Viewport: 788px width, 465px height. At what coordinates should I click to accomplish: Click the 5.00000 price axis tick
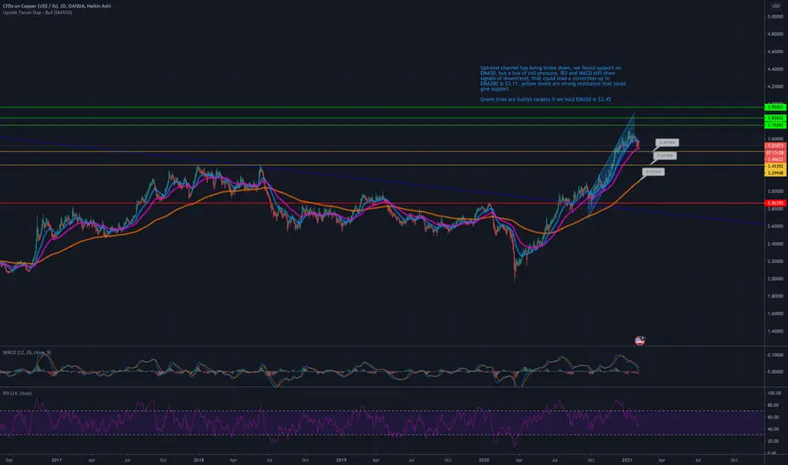(775, 17)
